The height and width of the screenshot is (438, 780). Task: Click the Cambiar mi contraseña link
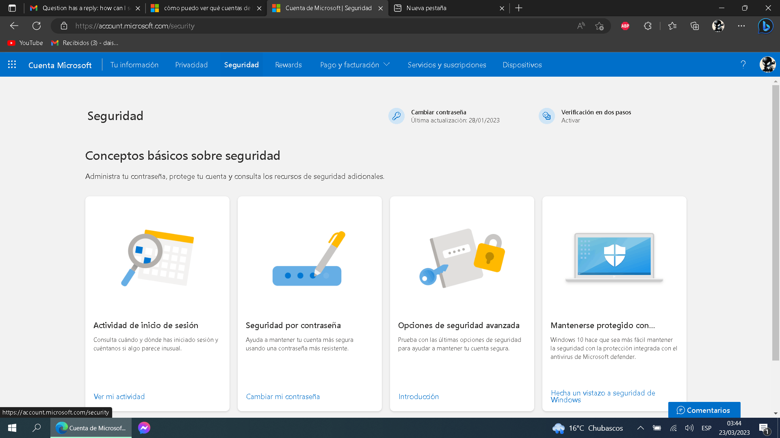tap(283, 397)
